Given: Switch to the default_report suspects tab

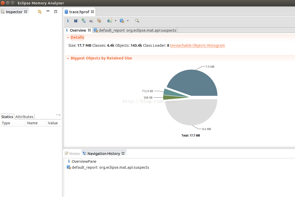Looking at the screenshot, I should click(135, 30).
